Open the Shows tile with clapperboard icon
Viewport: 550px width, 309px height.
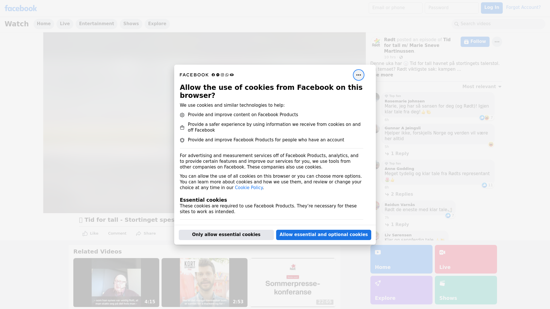point(465,290)
